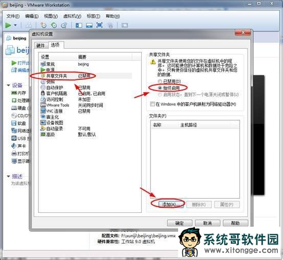The height and width of the screenshot is (260, 283).
Task: Click the 名称 column header in folder list
Action: click(165, 125)
